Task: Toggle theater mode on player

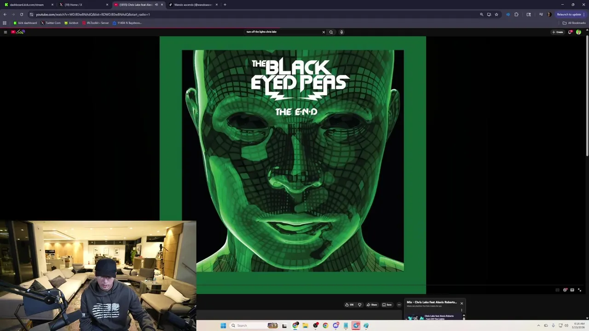Action: point(572,290)
